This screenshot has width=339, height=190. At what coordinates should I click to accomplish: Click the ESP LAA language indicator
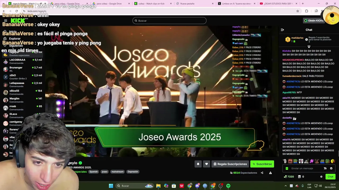click(x=309, y=186)
